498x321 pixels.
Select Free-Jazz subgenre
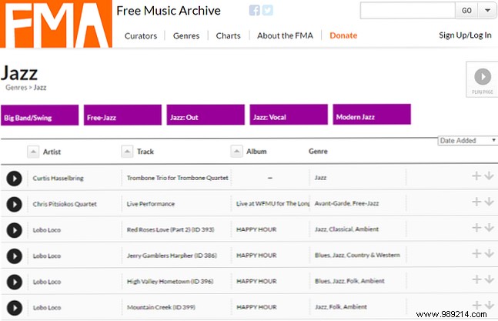click(122, 115)
